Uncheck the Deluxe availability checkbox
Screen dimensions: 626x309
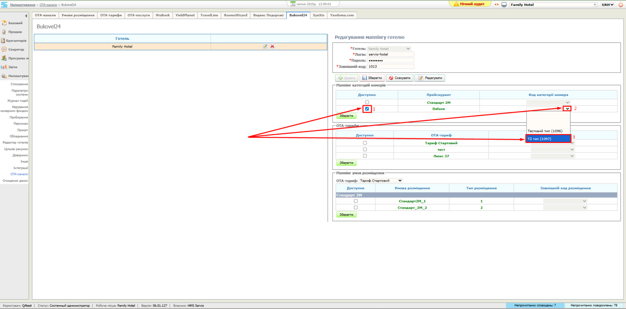point(367,109)
